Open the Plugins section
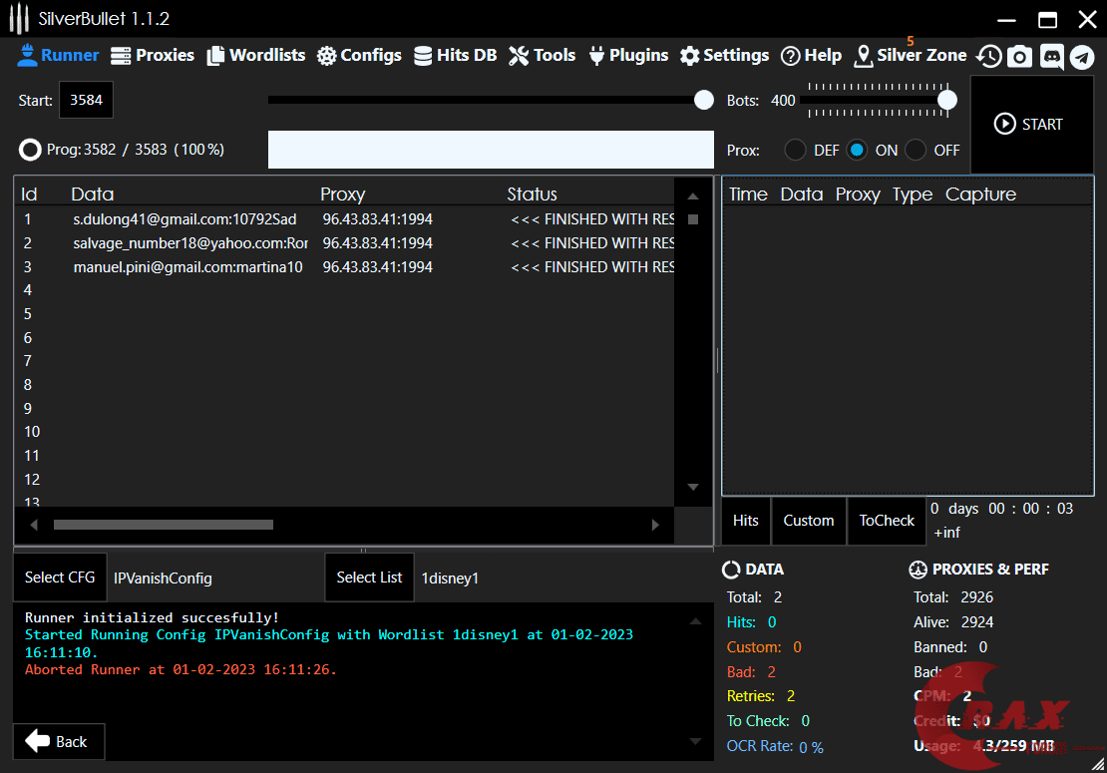The image size is (1107, 773). coord(628,56)
